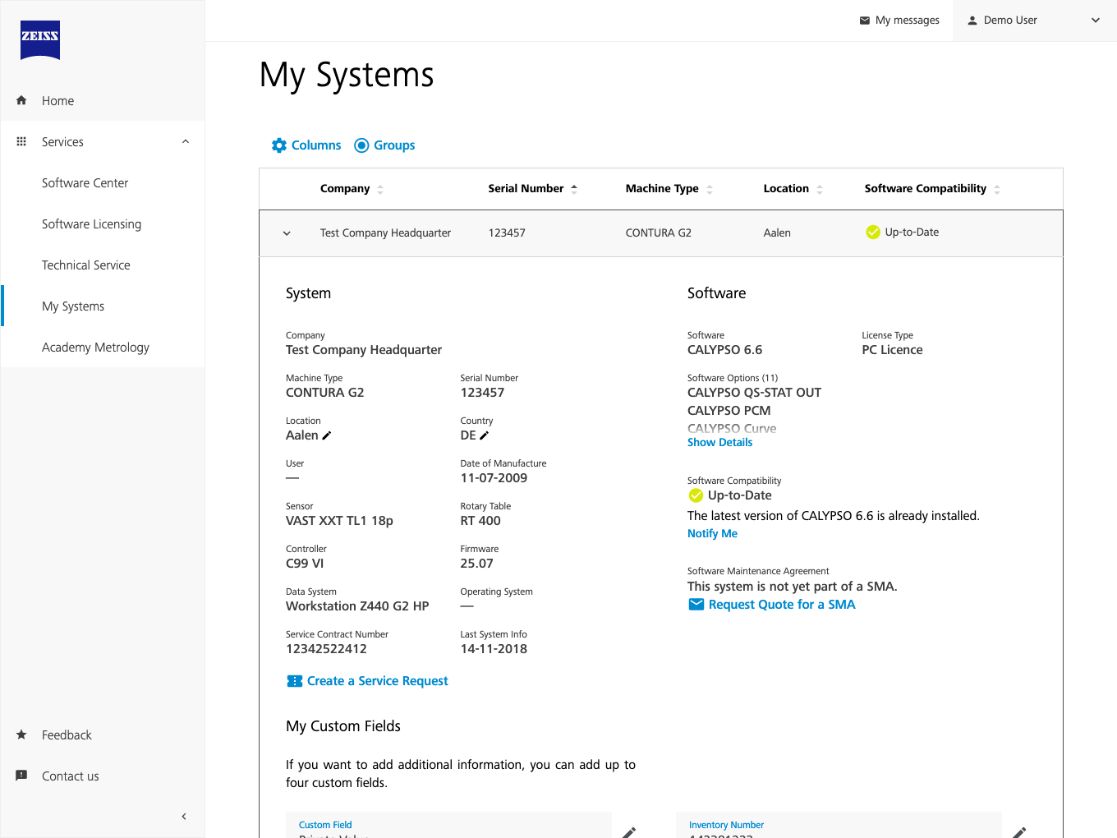Click the ZEISS logo

pyautogui.click(x=40, y=40)
